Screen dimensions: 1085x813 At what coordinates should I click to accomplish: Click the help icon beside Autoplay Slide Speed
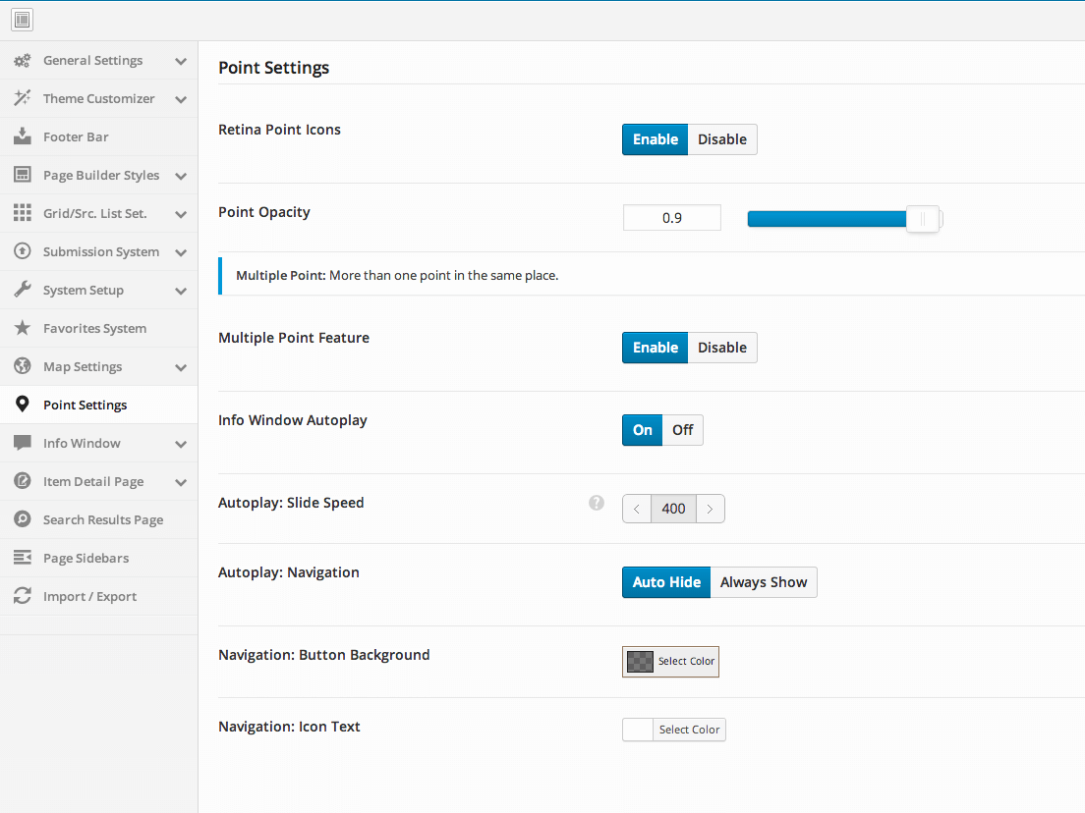point(597,503)
